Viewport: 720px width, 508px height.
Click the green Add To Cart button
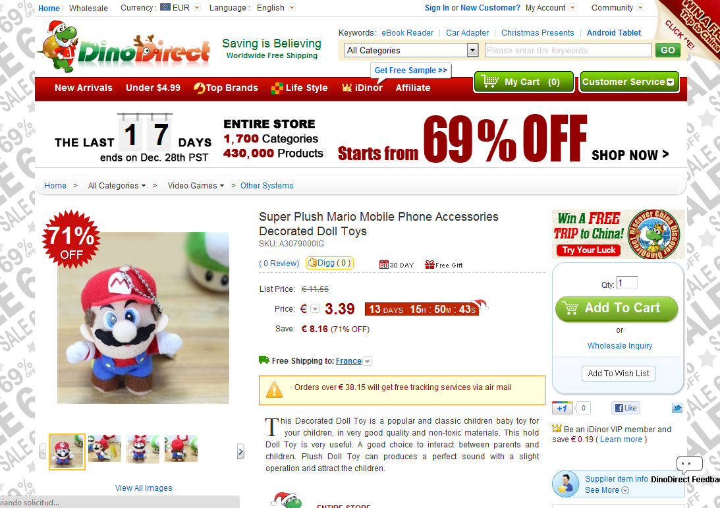[x=617, y=308]
